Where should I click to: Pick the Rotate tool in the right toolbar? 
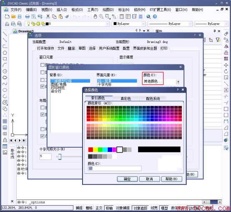point(226,71)
